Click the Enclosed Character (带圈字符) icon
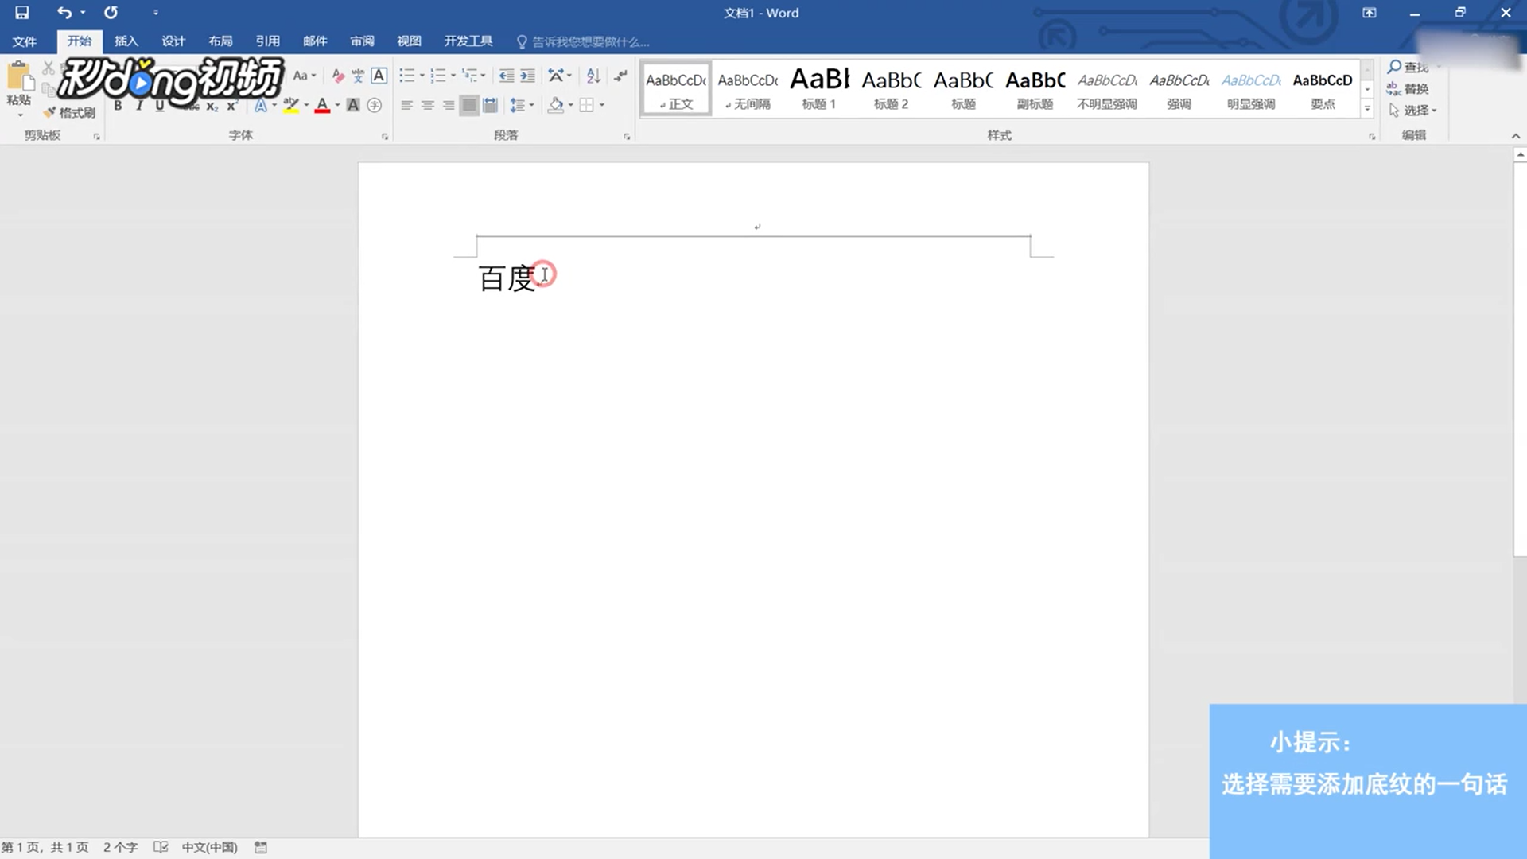 pyautogui.click(x=375, y=105)
